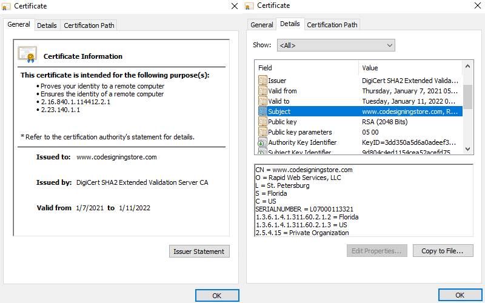Viewport: 485px width, 303px height.
Task: Click 'CN = www.codesigningstore.com' in details box
Action: pos(304,170)
